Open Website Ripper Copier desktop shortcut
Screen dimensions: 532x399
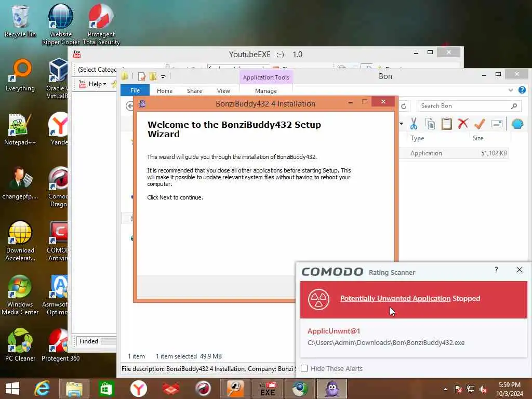(x=61, y=24)
